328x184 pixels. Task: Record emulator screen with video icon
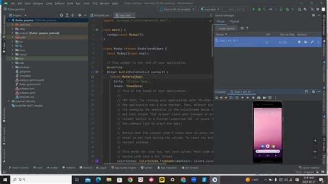[264, 97]
